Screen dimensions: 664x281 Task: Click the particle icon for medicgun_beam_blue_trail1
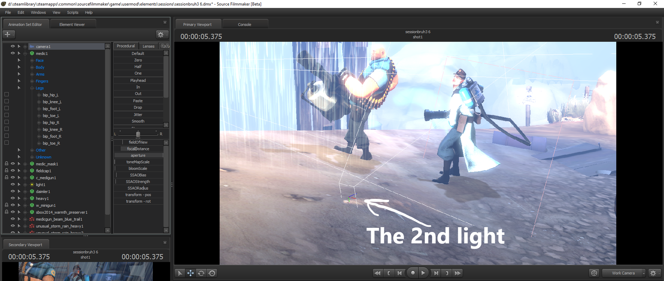tap(32, 219)
